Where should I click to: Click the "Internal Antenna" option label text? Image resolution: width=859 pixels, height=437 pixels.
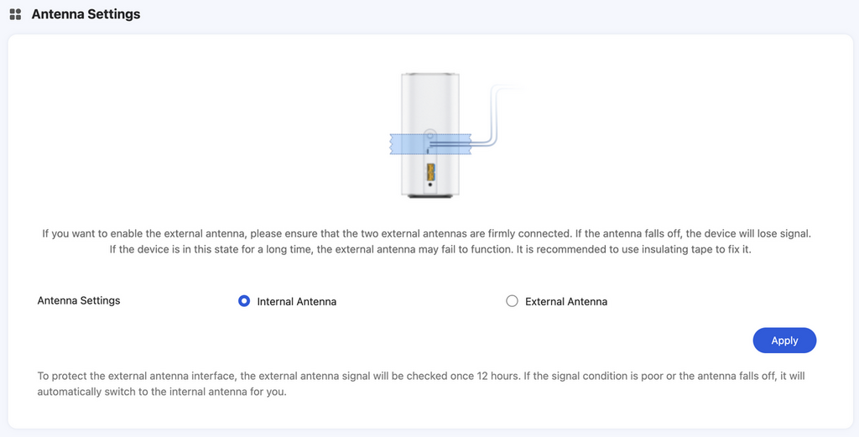tap(296, 301)
